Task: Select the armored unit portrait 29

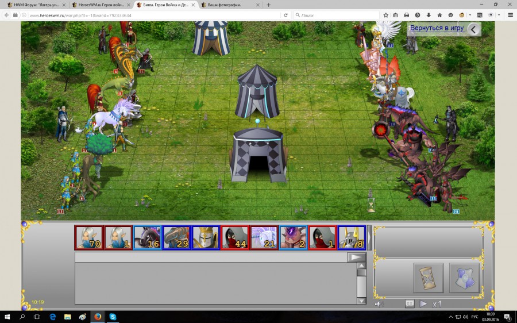Action: [177, 237]
